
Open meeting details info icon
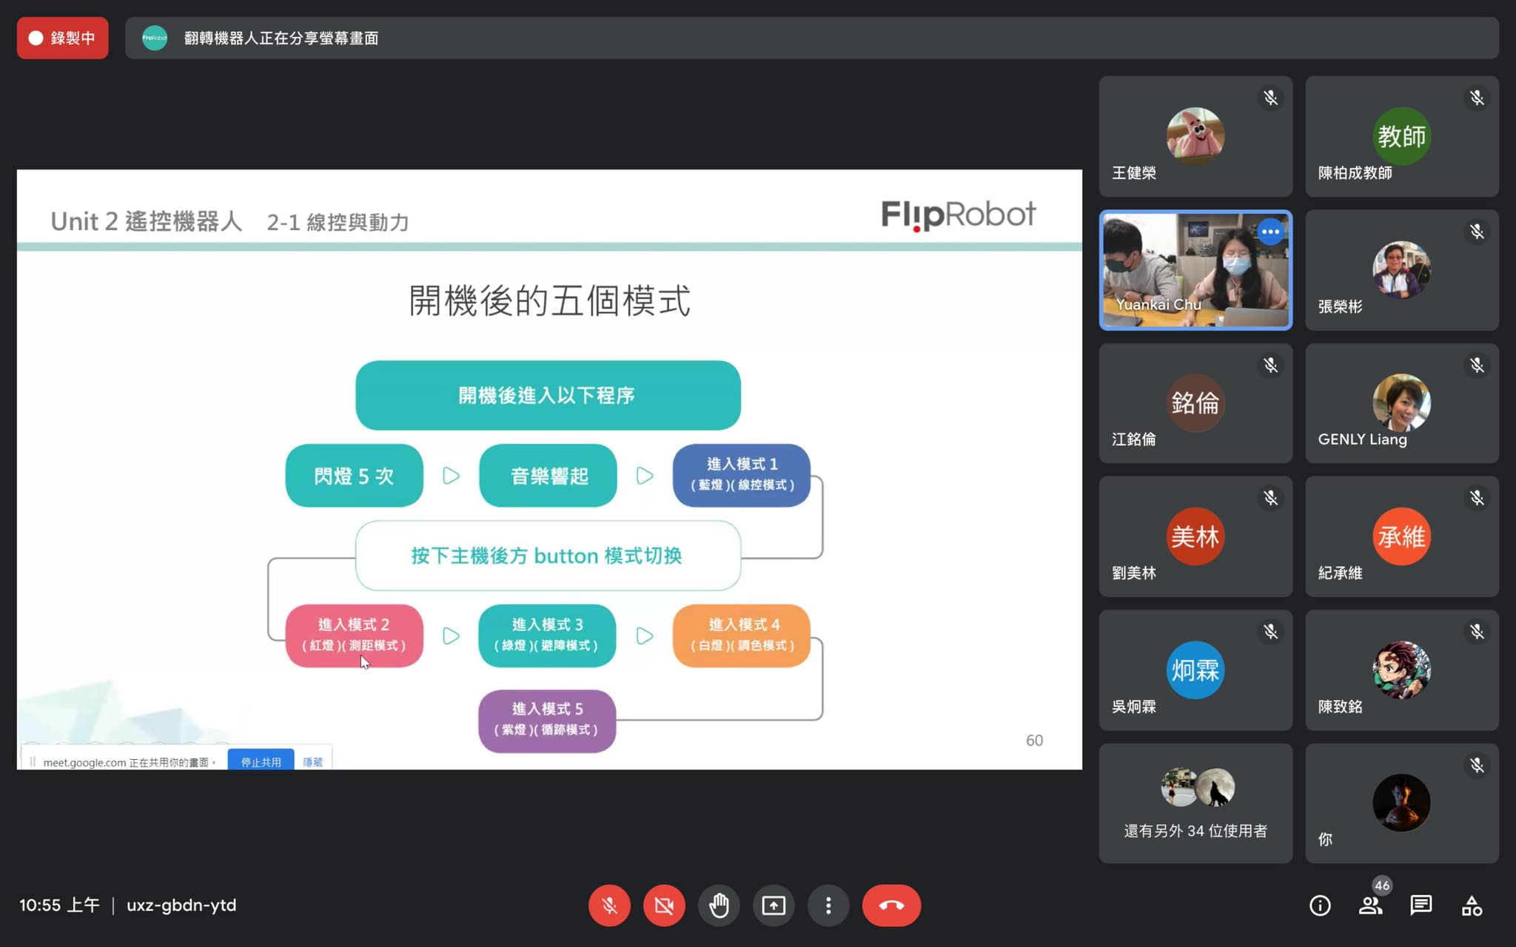[1320, 905]
